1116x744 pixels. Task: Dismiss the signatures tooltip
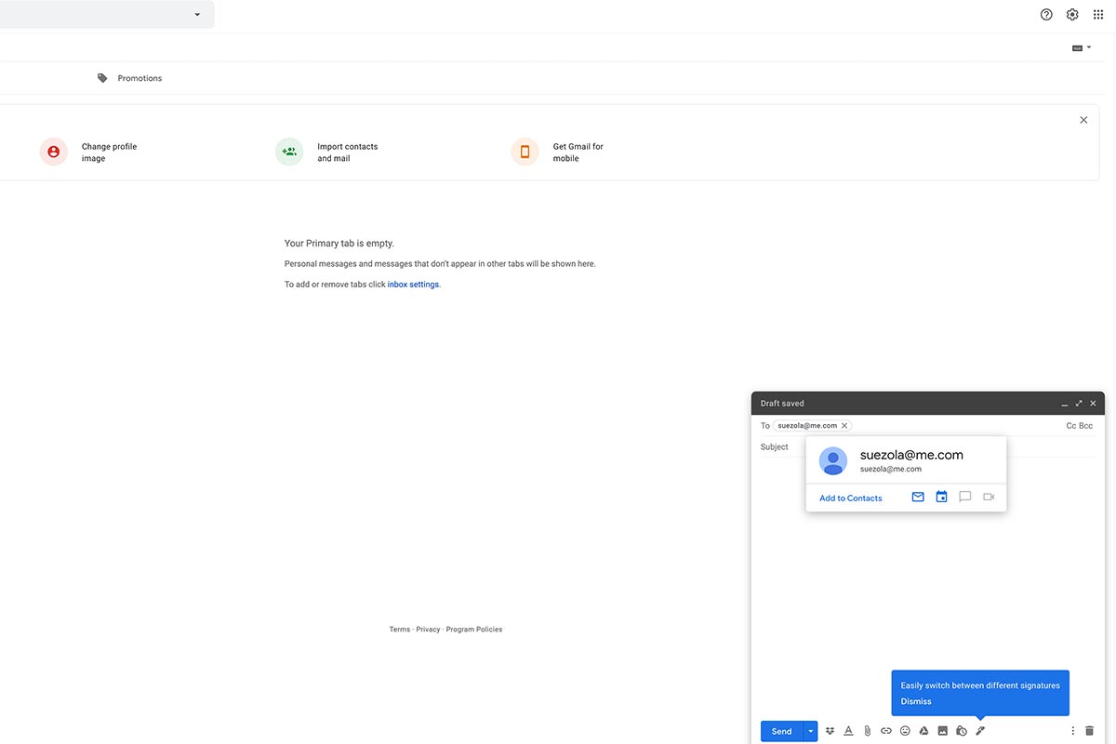coord(916,701)
